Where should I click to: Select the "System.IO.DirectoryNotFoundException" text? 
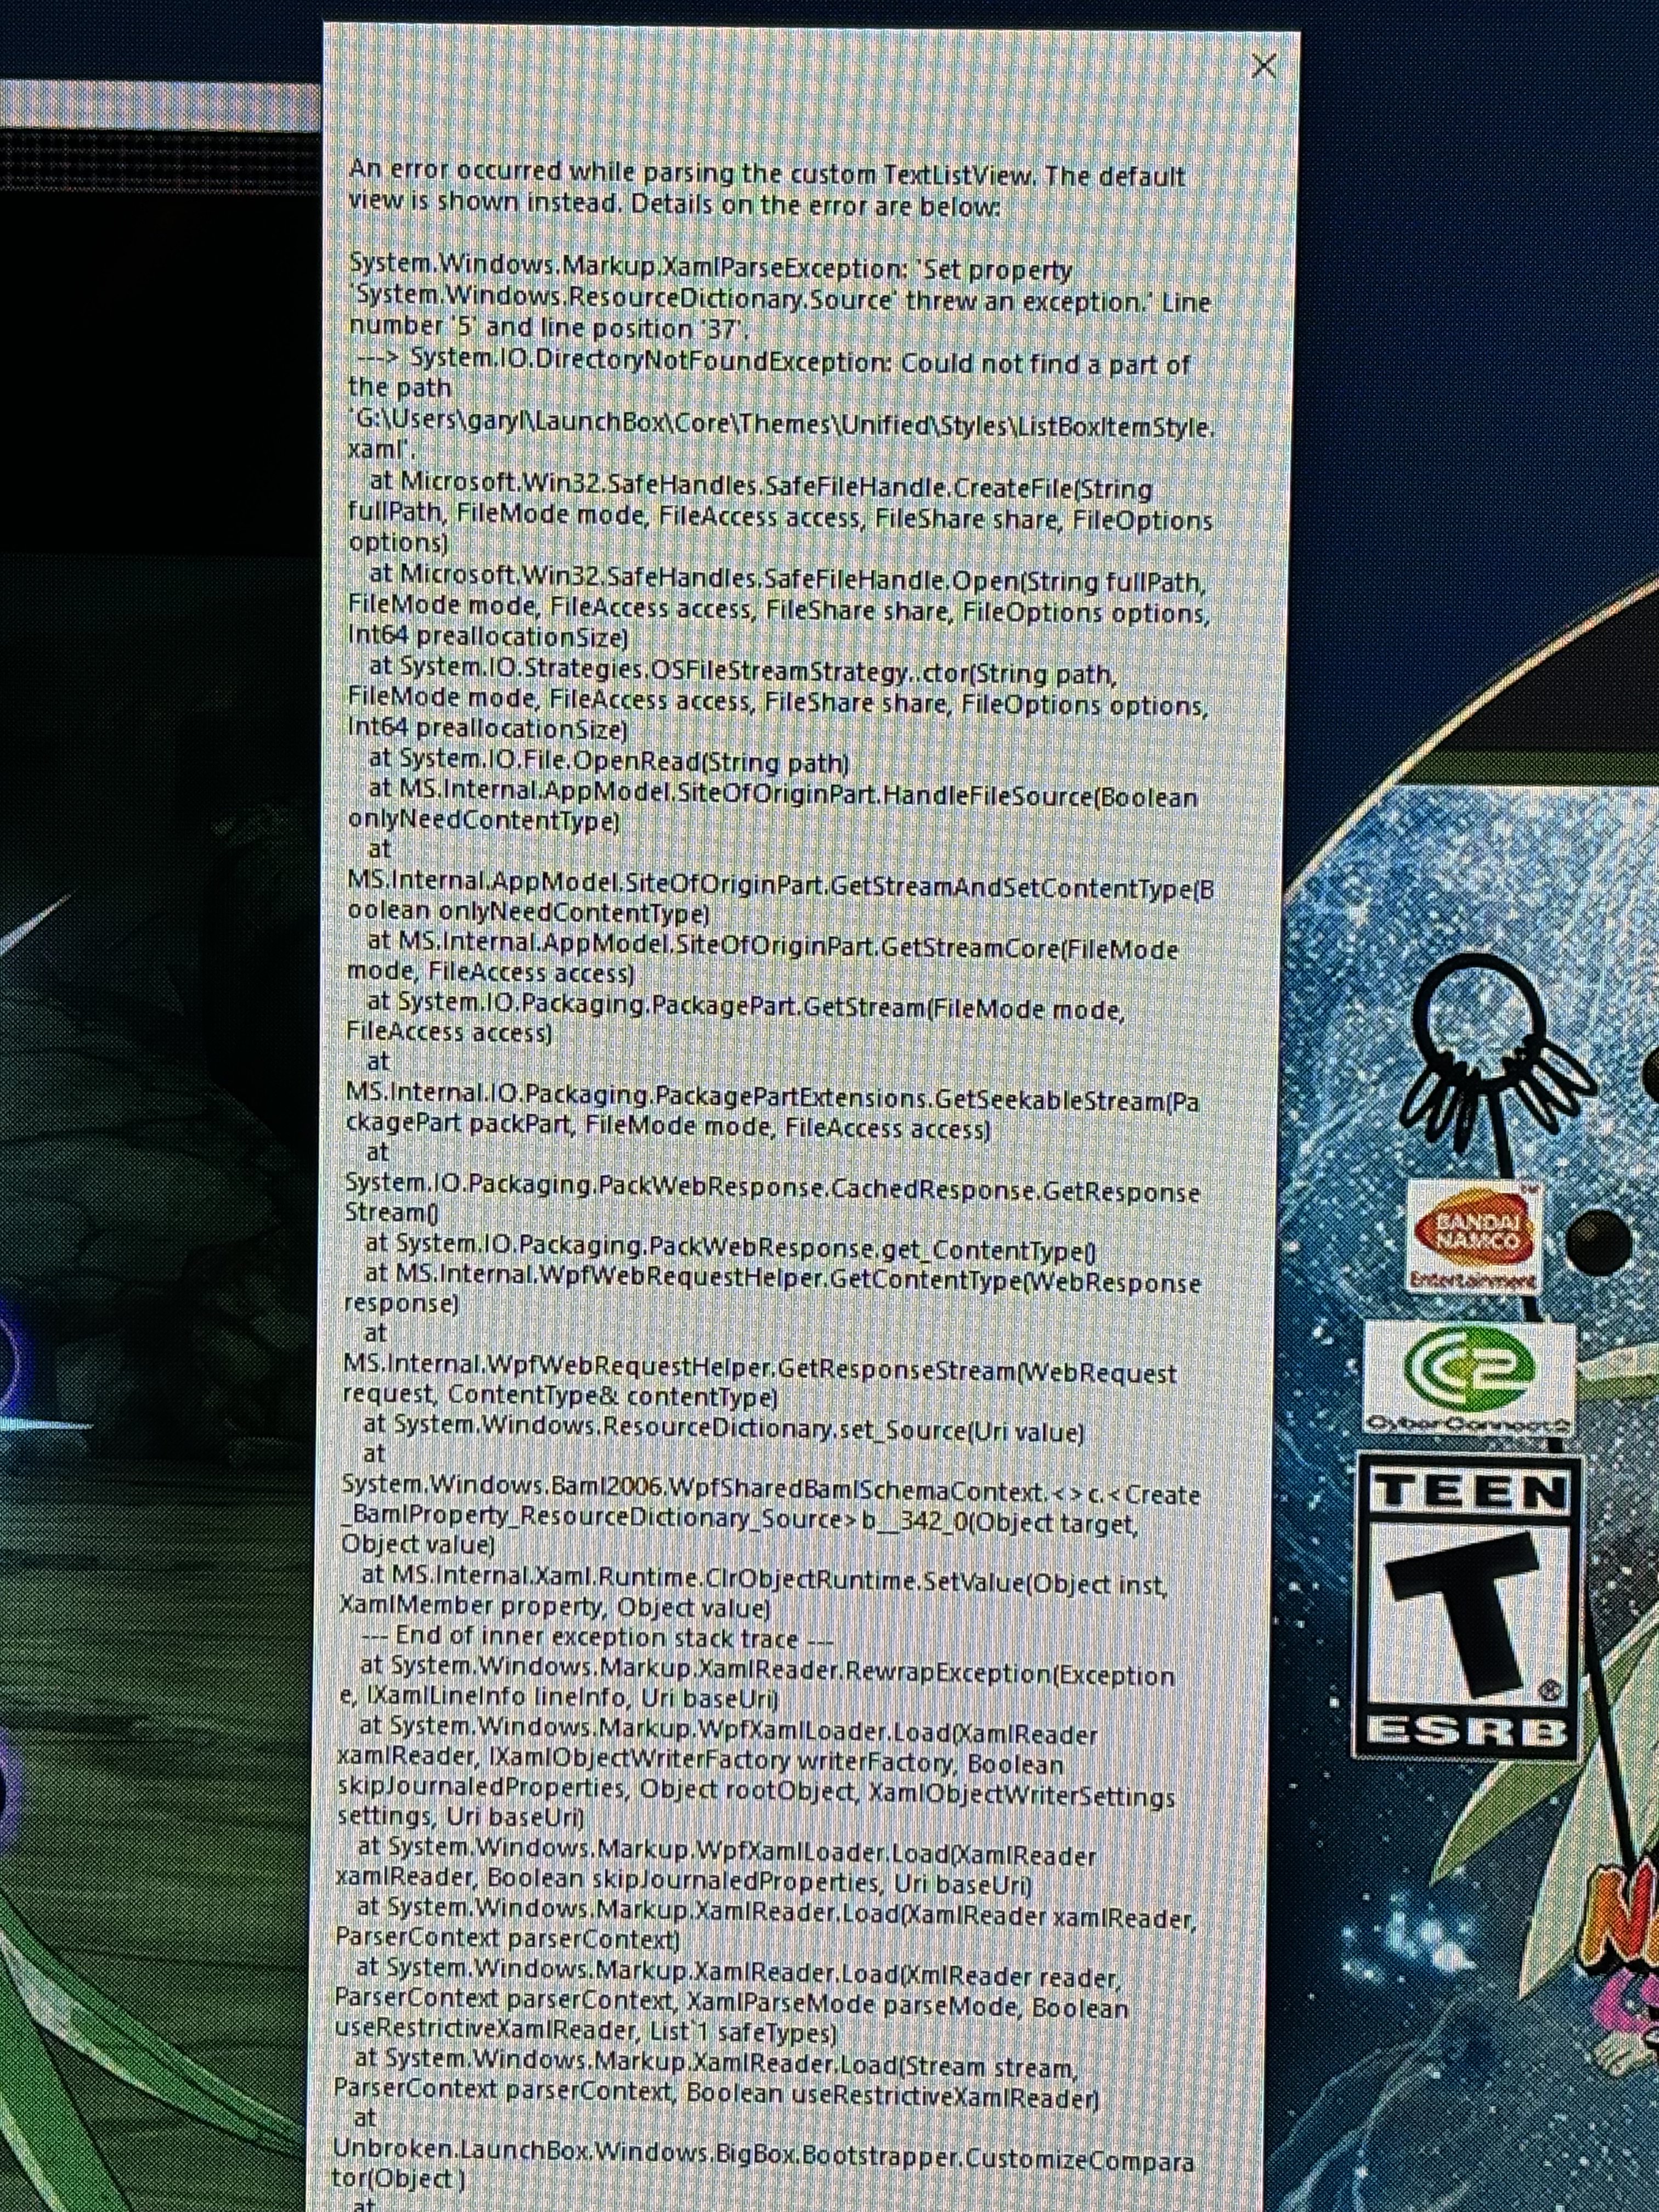click(650, 360)
